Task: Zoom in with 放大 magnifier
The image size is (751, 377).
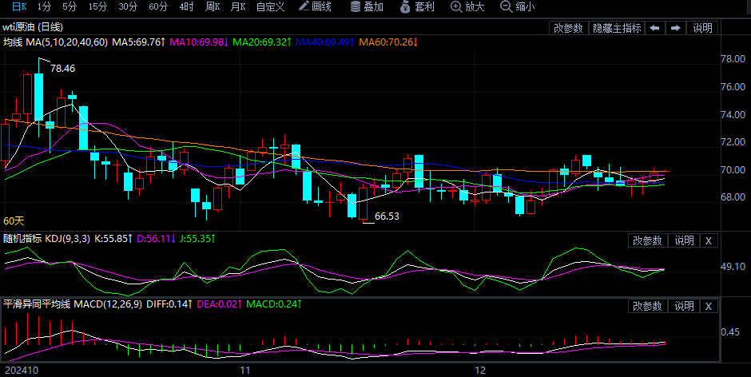Action: (x=467, y=6)
